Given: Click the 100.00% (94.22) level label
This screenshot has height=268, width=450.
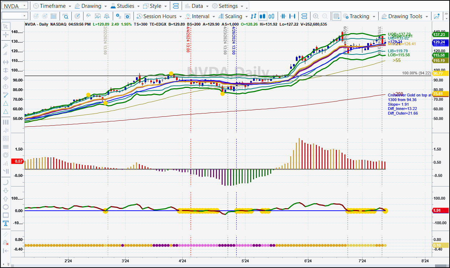Looking at the screenshot, I should click(417, 73).
